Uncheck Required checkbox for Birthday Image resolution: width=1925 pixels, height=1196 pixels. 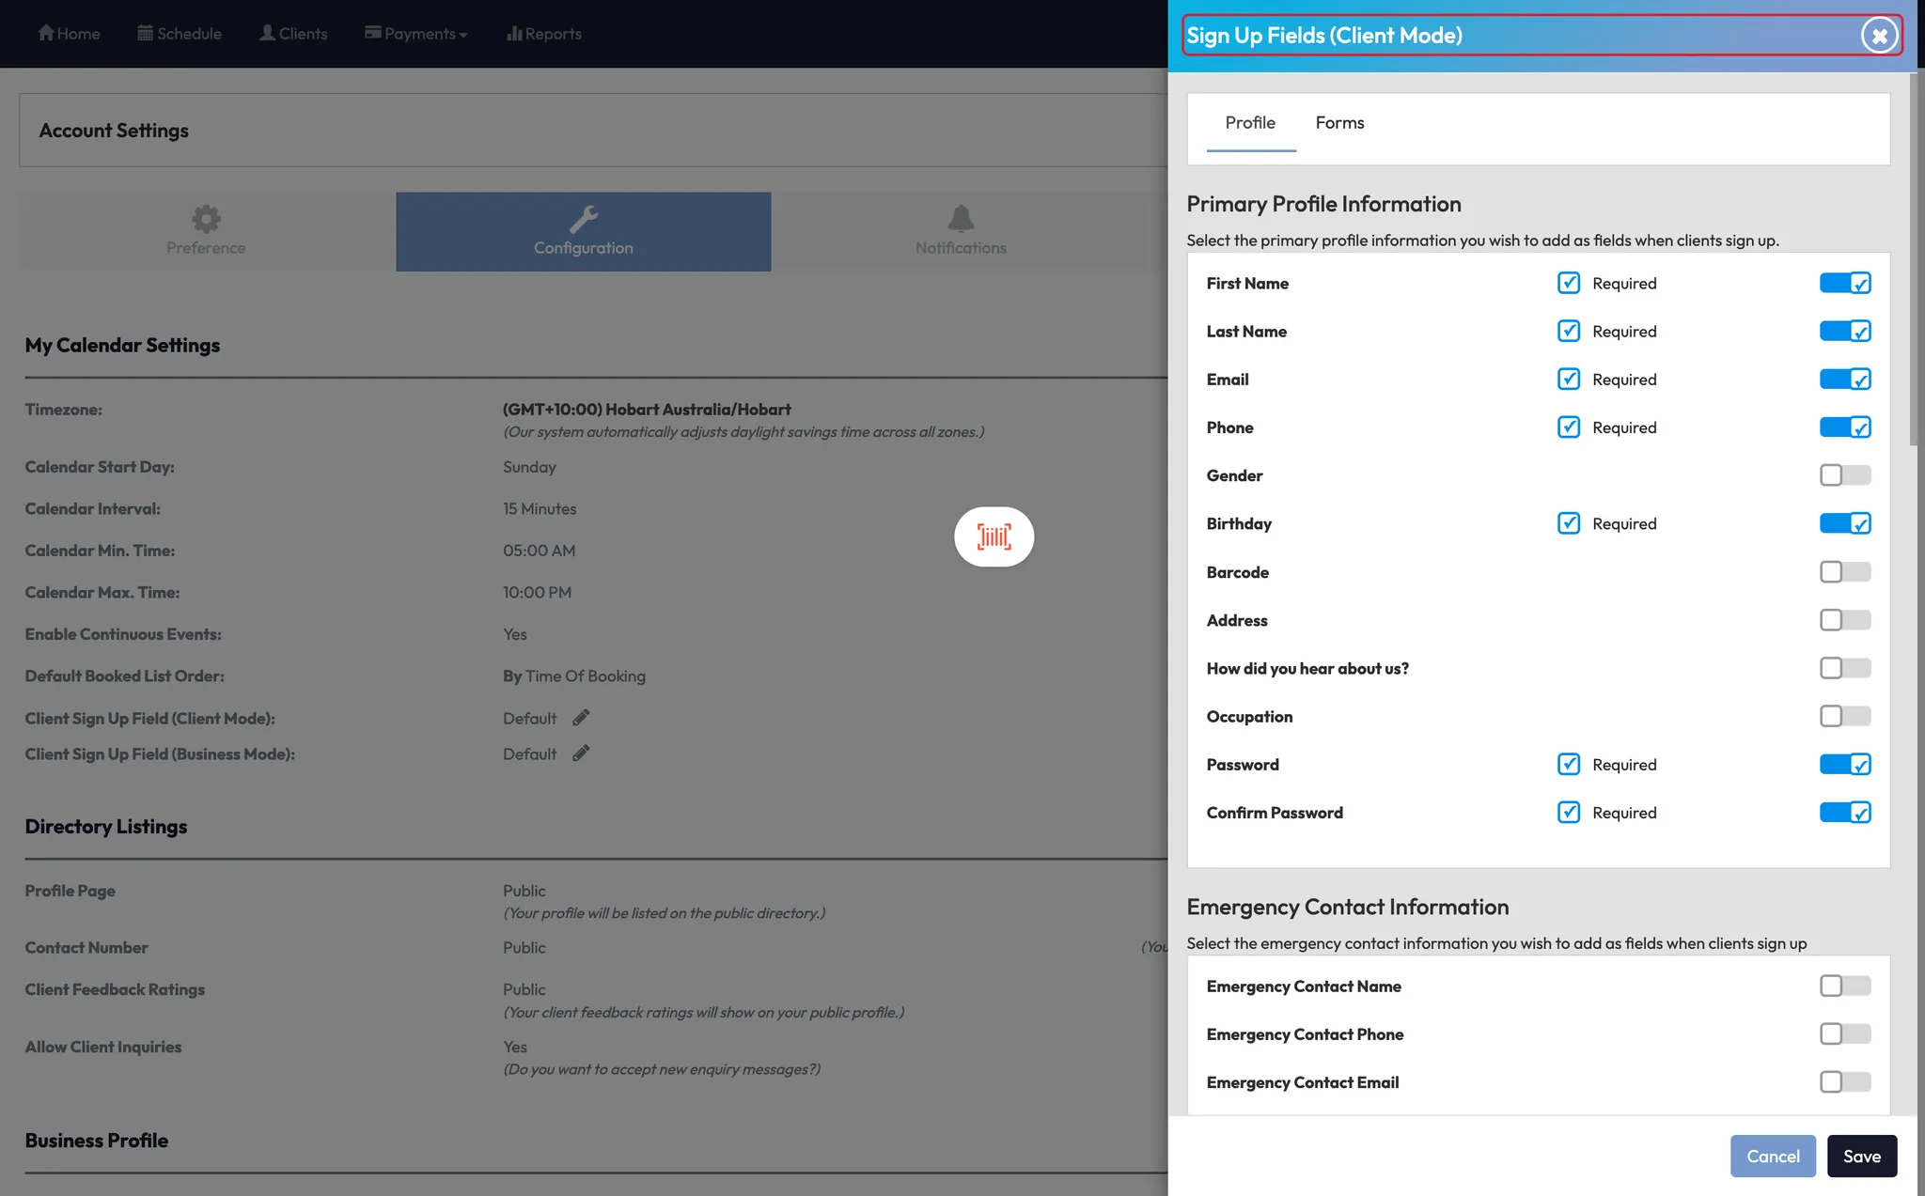(1568, 523)
